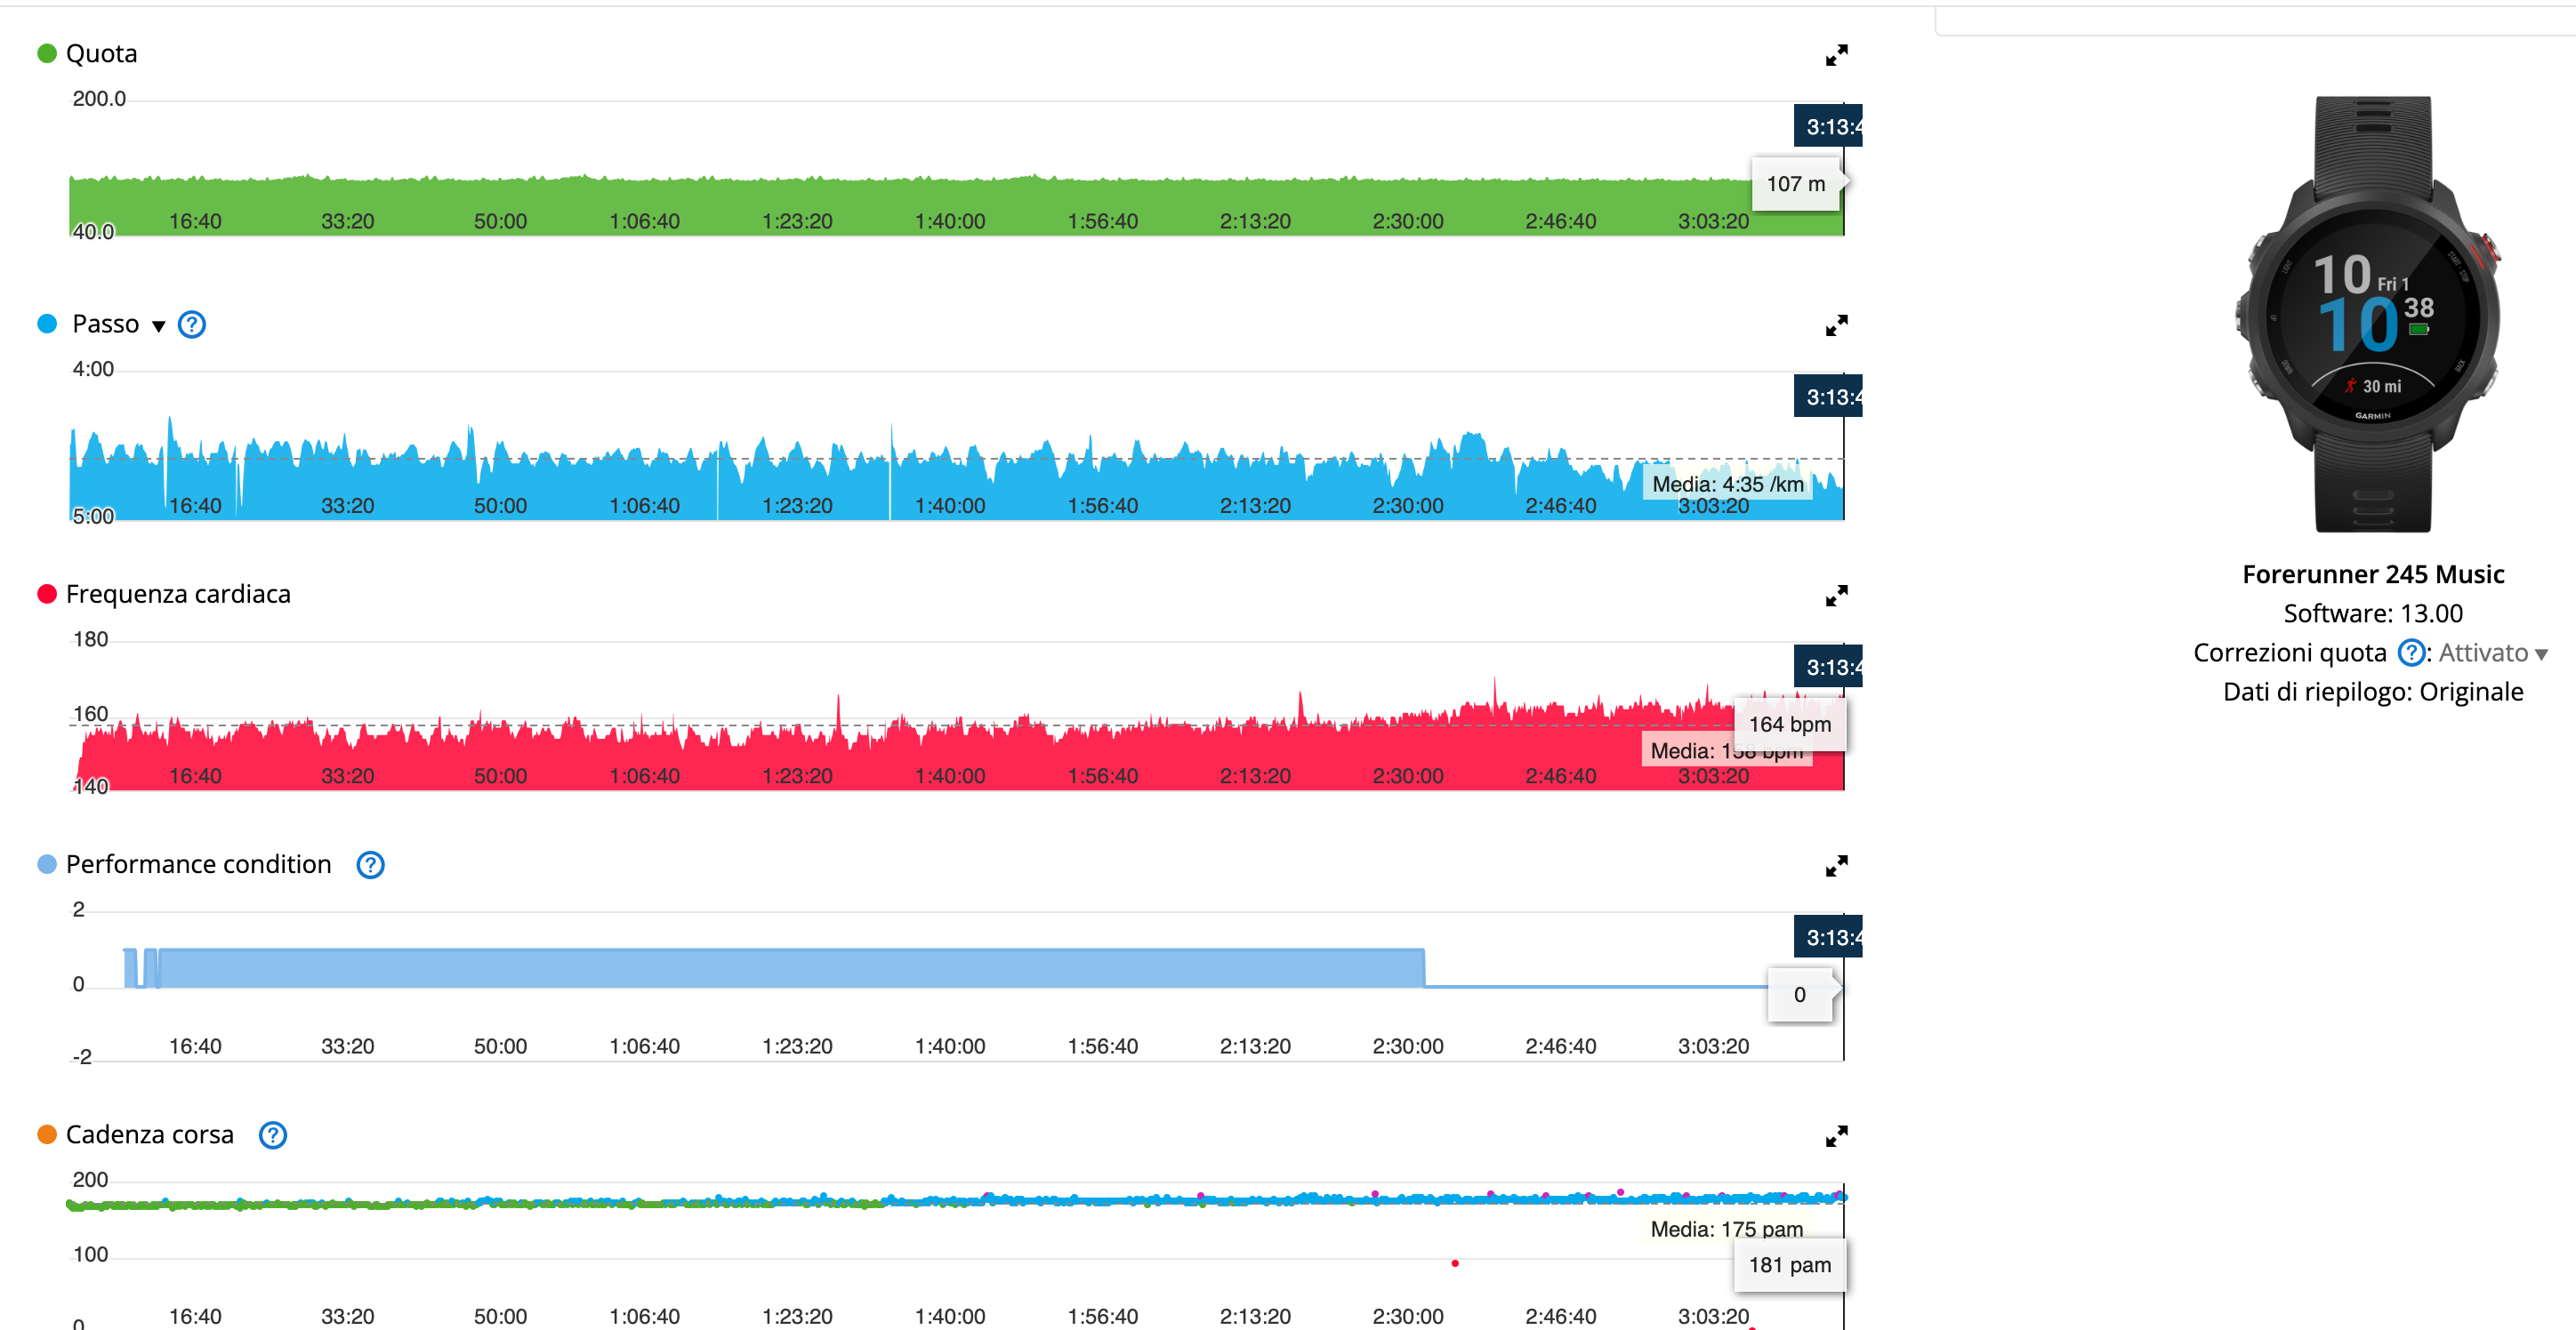
Task: Click the red Frequenza cardiaca legend dot
Action: (x=47, y=594)
